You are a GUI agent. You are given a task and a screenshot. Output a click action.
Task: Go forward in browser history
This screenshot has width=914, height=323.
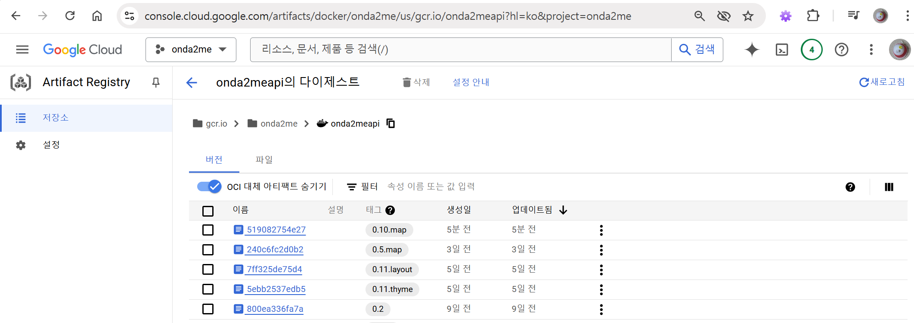click(x=43, y=16)
